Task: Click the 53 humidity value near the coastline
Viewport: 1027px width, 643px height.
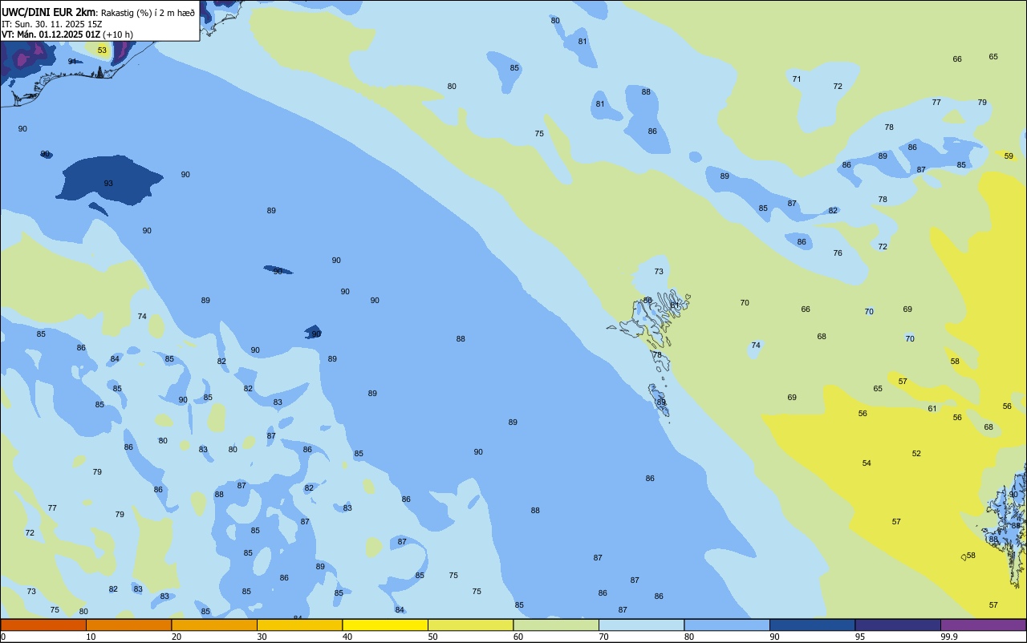Action: (102, 51)
